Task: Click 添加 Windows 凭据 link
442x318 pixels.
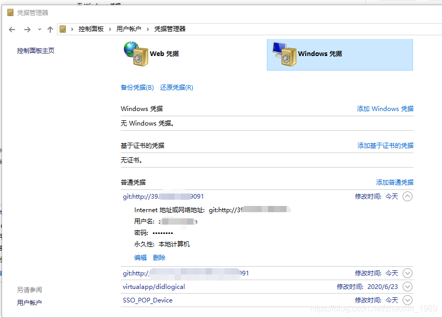Action: point(385,108)
